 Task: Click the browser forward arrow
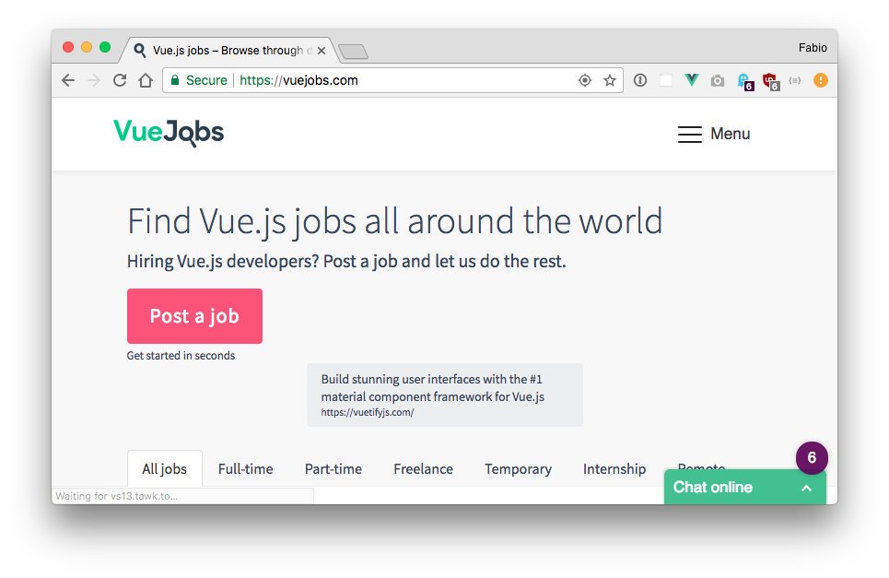tap(94, 80)
